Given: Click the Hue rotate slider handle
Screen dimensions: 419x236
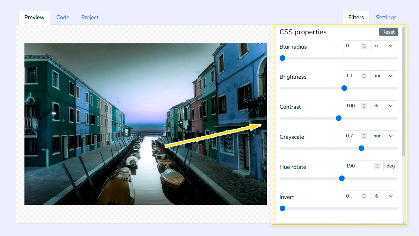Looking at the screenshot, I should [x=341, y=178].
